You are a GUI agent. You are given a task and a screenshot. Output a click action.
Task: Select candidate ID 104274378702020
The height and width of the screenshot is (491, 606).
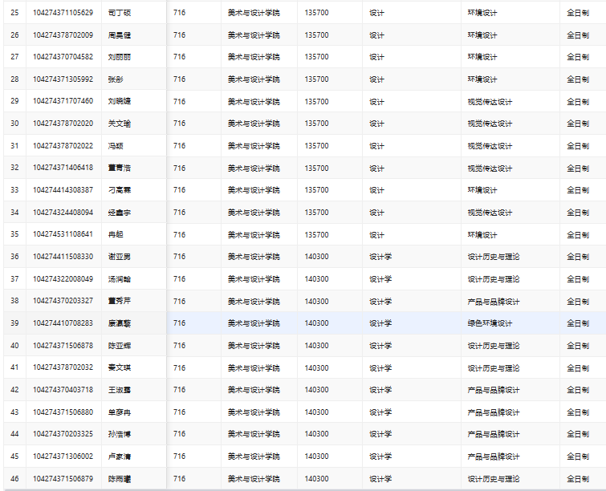point(63,124)
